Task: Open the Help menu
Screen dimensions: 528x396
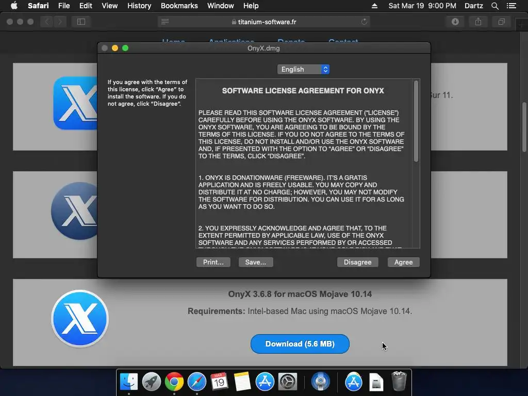Action: tap(251, 6)
